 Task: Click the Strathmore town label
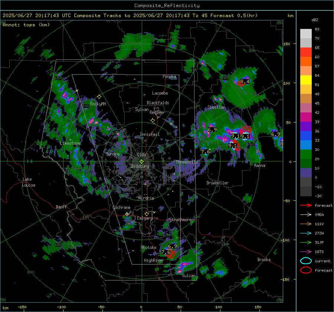[180, 220]
